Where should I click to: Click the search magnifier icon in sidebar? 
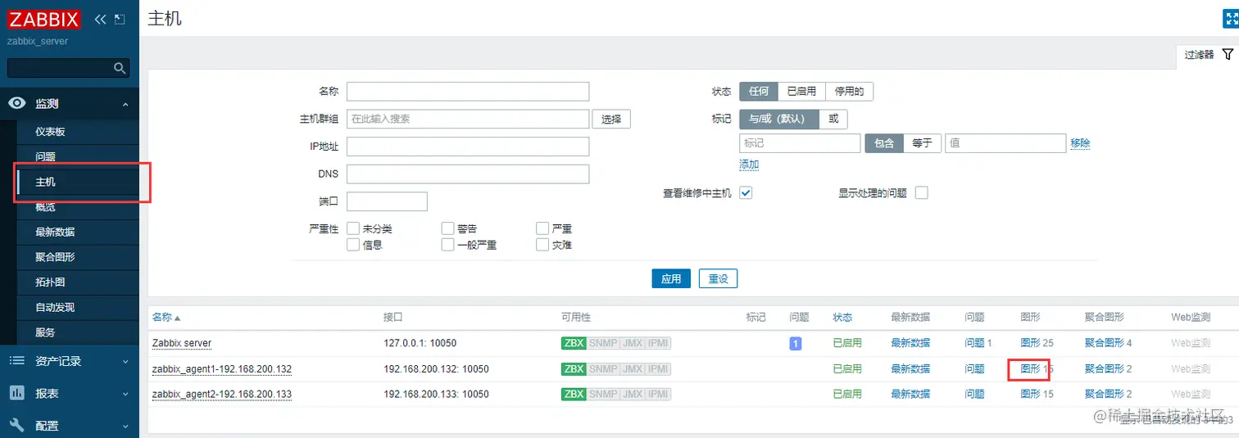click(x=120, y=68)
